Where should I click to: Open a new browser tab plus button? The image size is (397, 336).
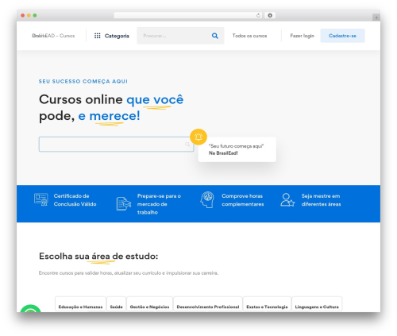click(x=376, y=17)
